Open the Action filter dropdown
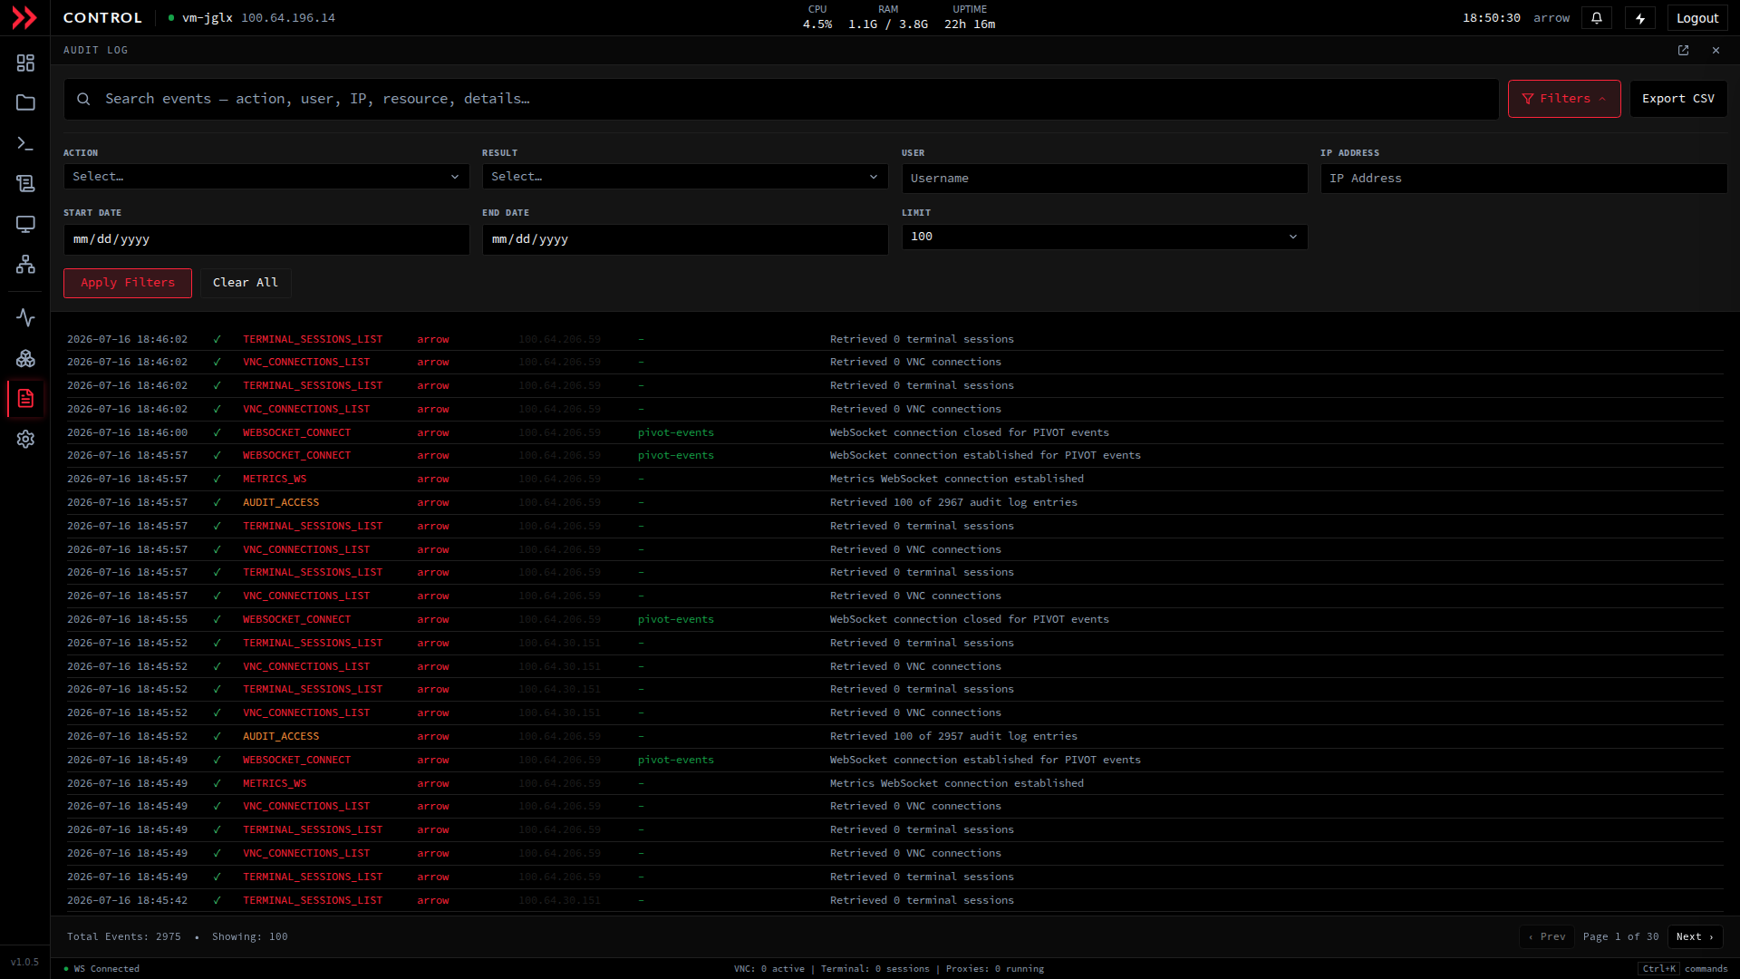This screenshot has width=1740, height=979. coord(266,177)
